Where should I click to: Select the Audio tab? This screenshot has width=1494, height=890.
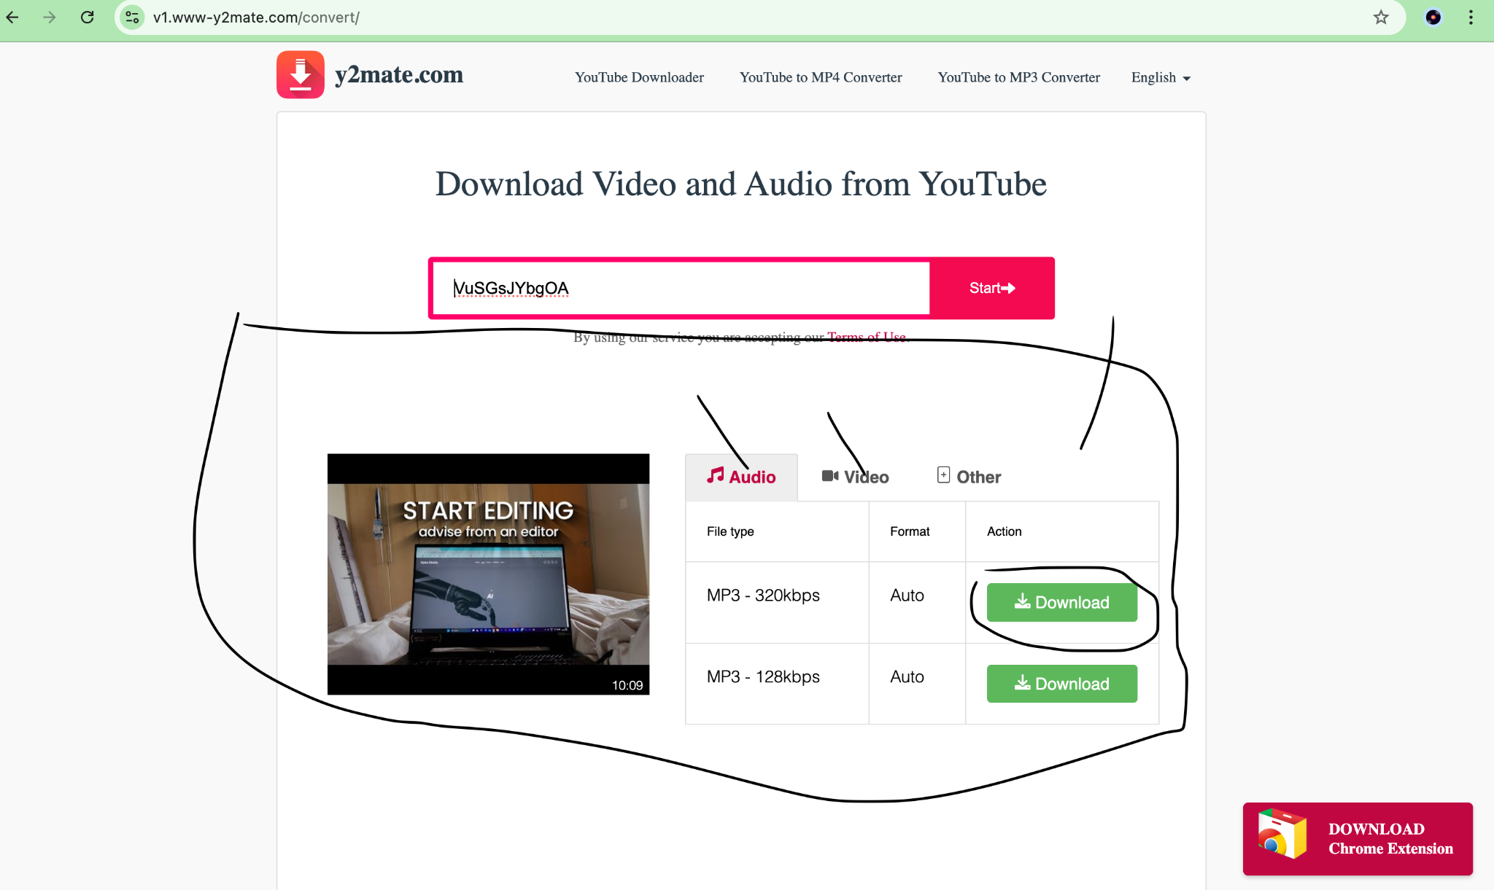pos(741,477)
